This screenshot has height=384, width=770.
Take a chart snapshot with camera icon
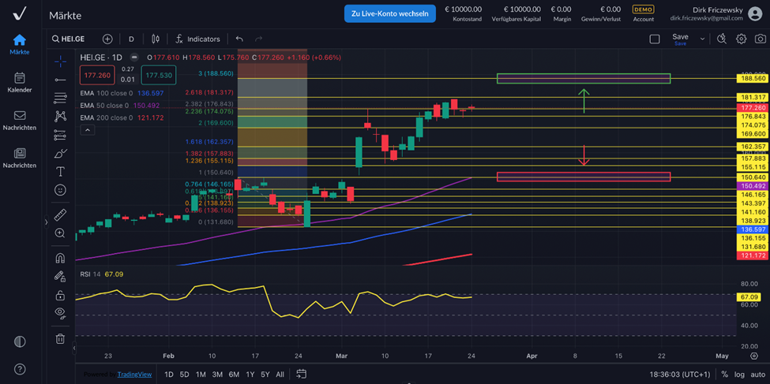pyautogui.click(x=760, y=39)
